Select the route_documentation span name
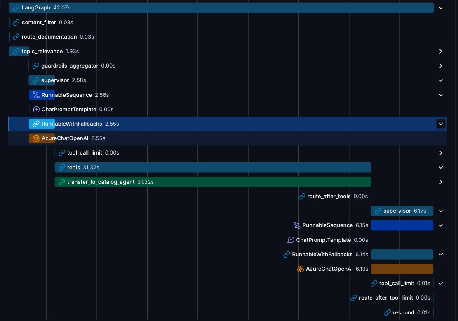The width and height of the screenshot is (458, 321). [49, 37]
